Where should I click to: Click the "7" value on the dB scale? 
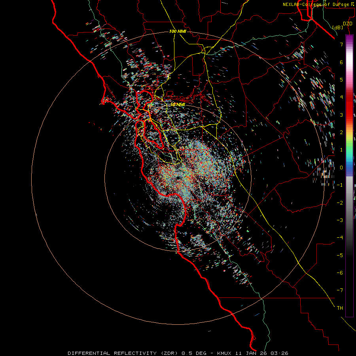point(341,44)
